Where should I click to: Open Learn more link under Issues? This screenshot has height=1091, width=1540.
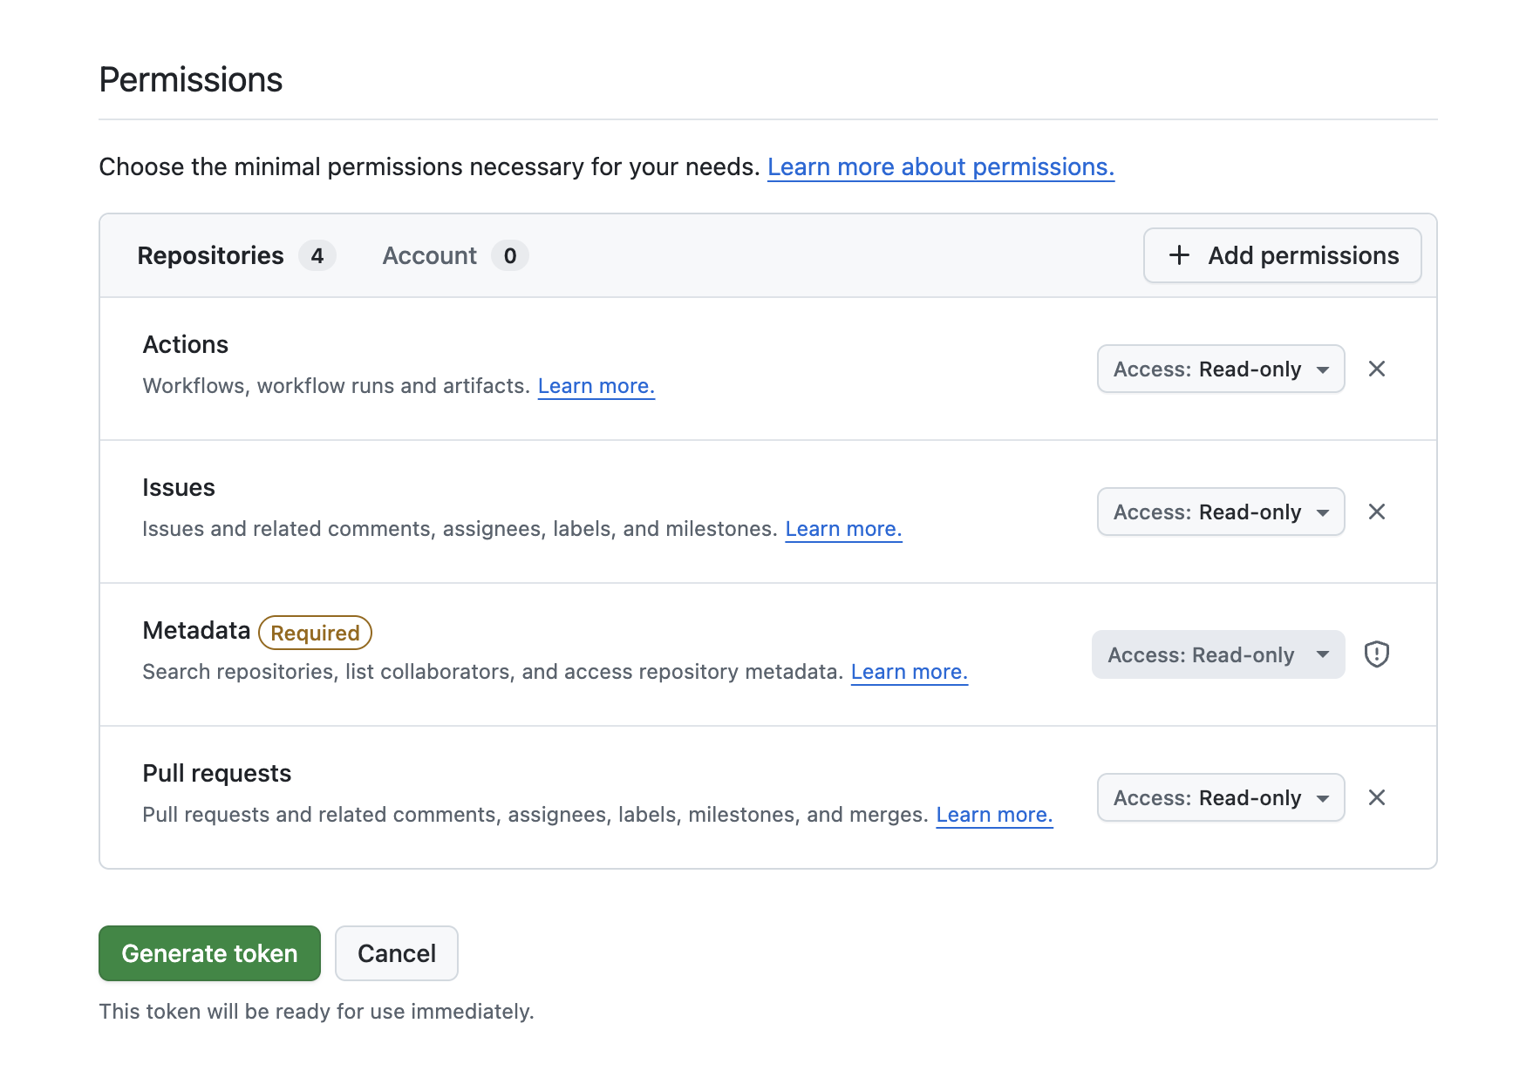coord(842,529)
